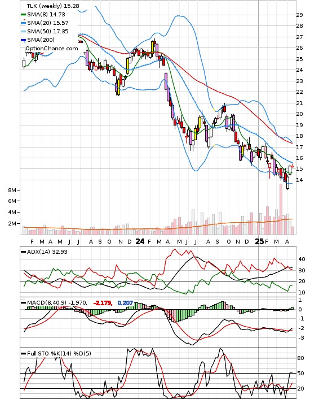Click the tallest pink volume bar
The width and height of the screenshot is (319, 399).
[281, 209]
